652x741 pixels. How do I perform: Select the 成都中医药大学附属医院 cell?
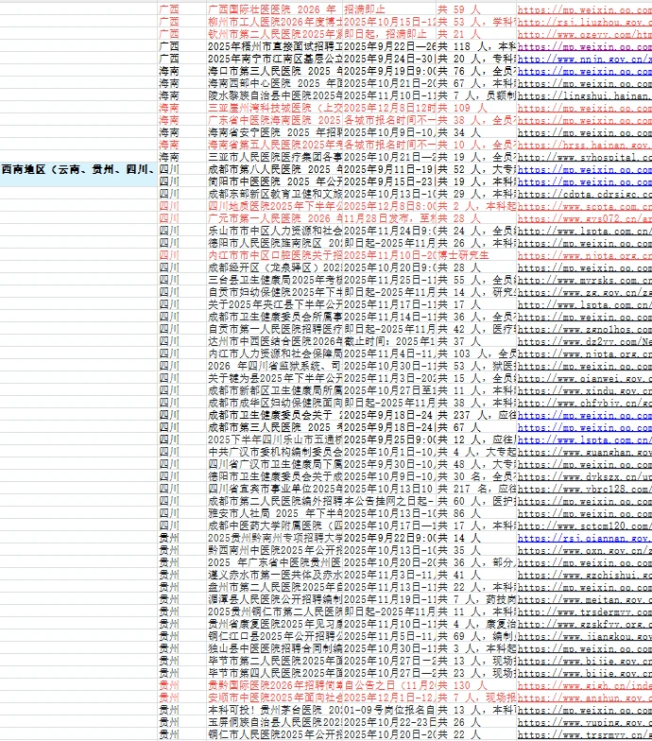pyautogui.click(x=275, y=526)
